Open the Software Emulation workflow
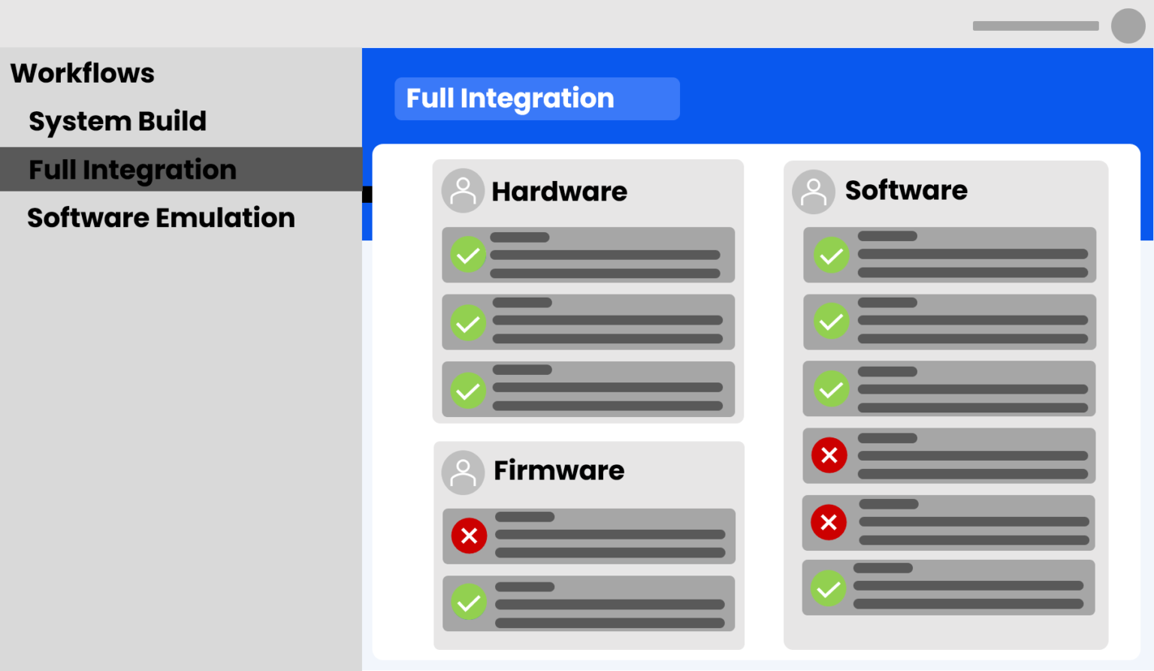The height and width of the screenshot is (671, 1154). (160, 218)
